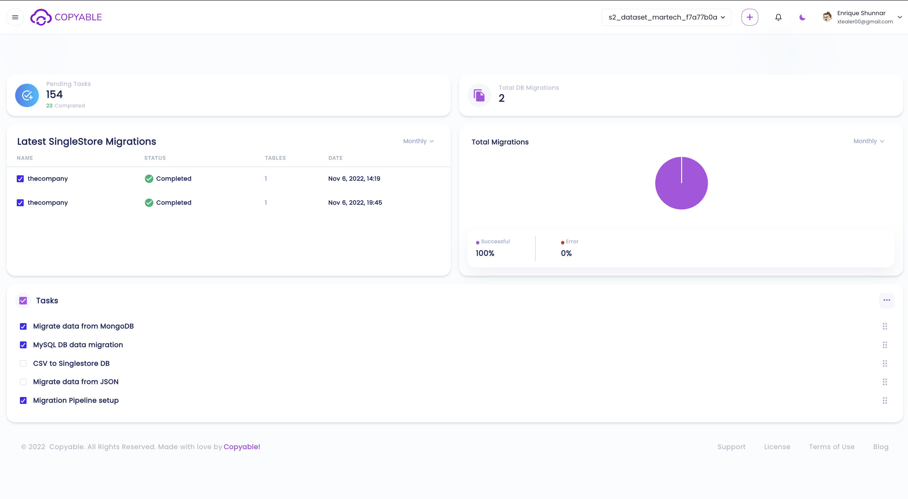The height and width of the screenshot is (499, 908).
Task: Open the hamburger navigation menu
Action: click(x=15, y=17)
